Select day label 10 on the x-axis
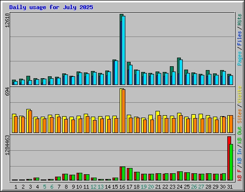Screen dimensions: 245x192 tap(79, 187)
